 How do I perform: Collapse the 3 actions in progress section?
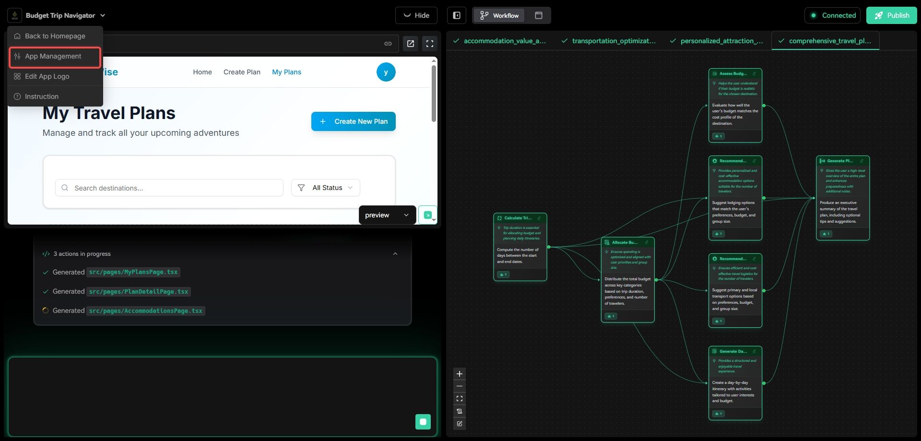[x=395, y=254]
